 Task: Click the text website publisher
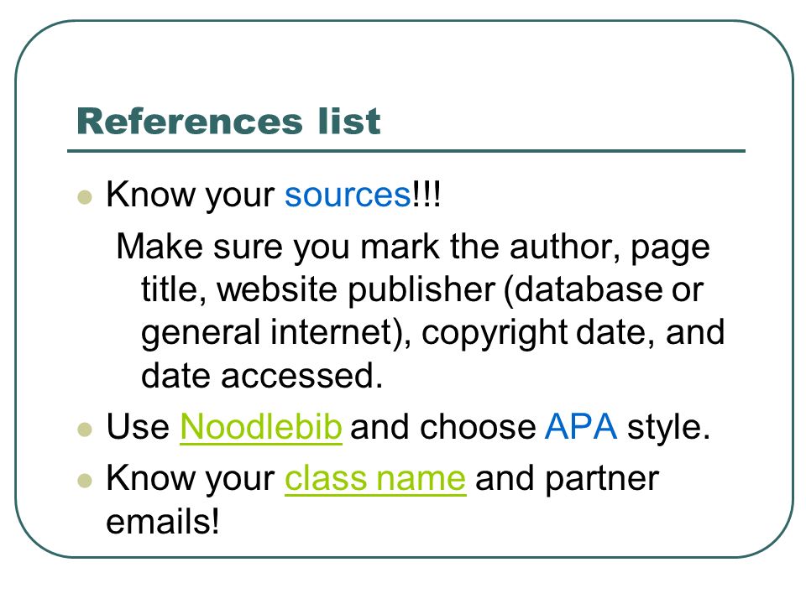(x=356, y=290)
